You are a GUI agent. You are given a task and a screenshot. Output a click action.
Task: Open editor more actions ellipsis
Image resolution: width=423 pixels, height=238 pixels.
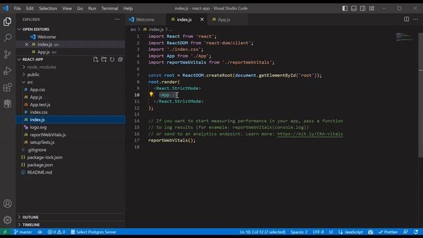415,19
